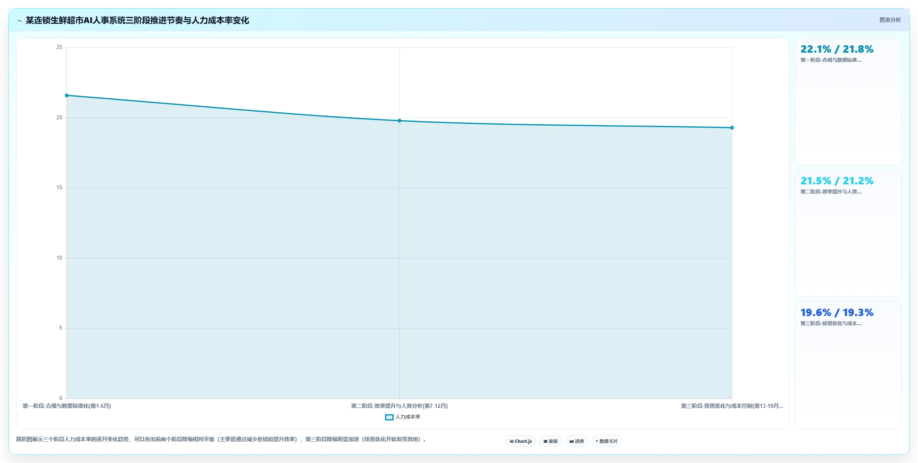Image resolution: width=918 pixels, height=463 pixels.
Task: Open the 19.6% / 19.3% data card
Action: pos(848,365)
